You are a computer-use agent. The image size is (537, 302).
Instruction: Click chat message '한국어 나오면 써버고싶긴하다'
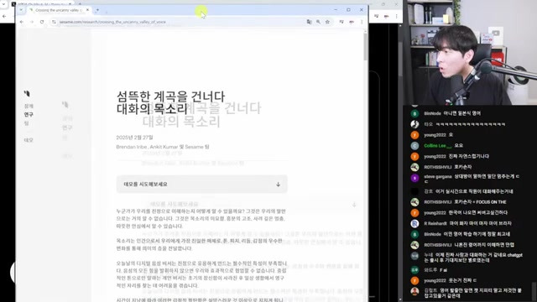point(478,212)
